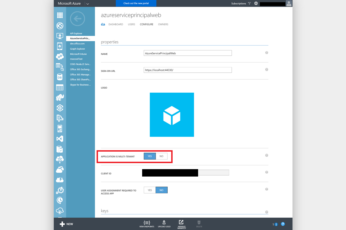Click the help icon next to Name field

pos(267,53)
